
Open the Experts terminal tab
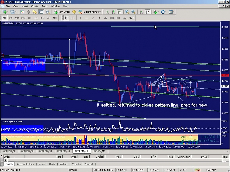[76, 164]
